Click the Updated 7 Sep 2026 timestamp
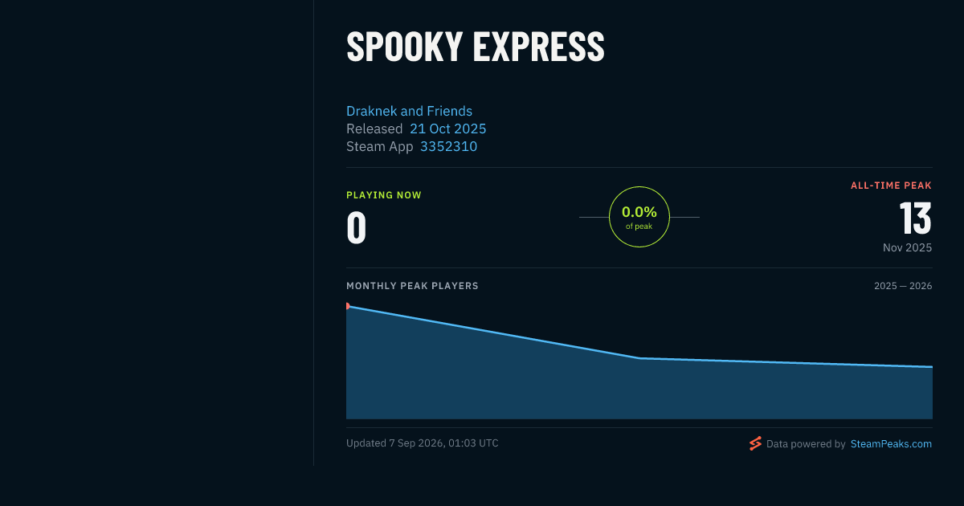964x506 pixels. (x=422, y=443)
